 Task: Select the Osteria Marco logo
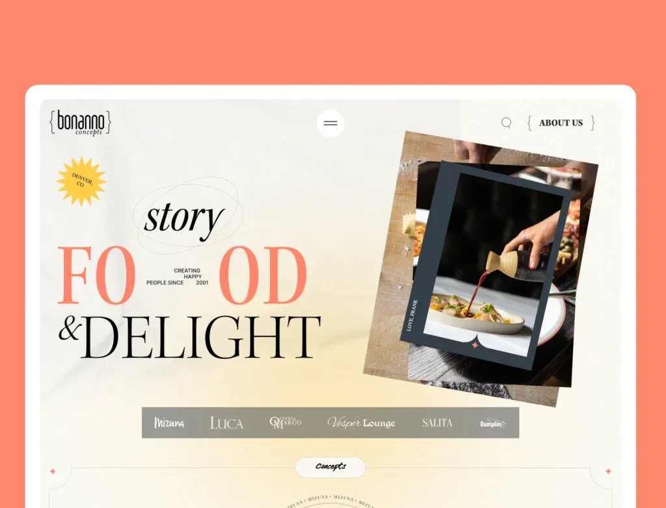(x=286, y=422)
